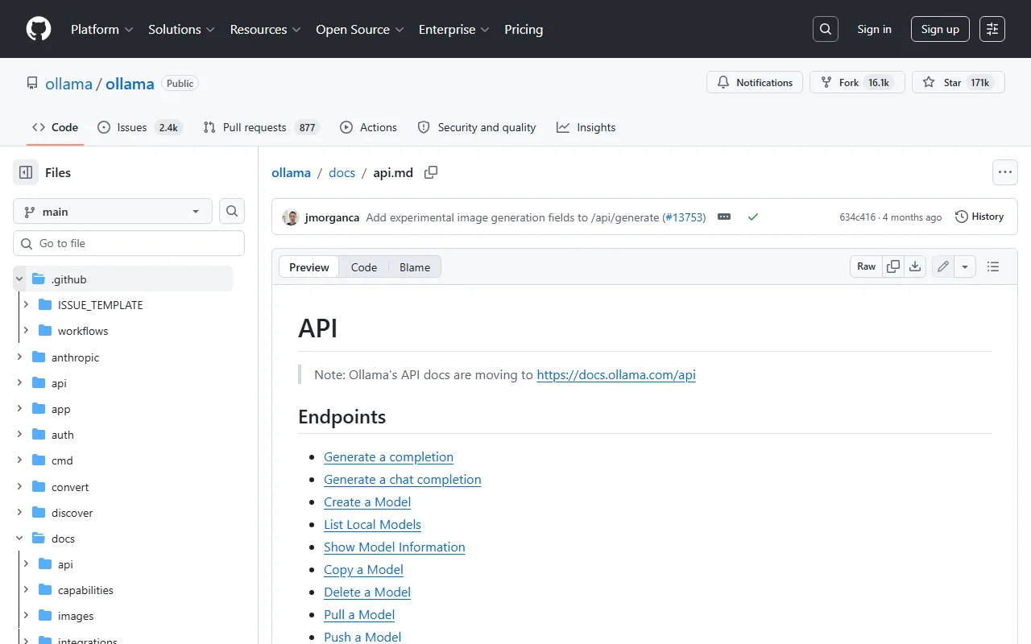This screenshot has height=644, width=1031.
Task: Open the search magnifier in header
Action: tap(826, 29)
